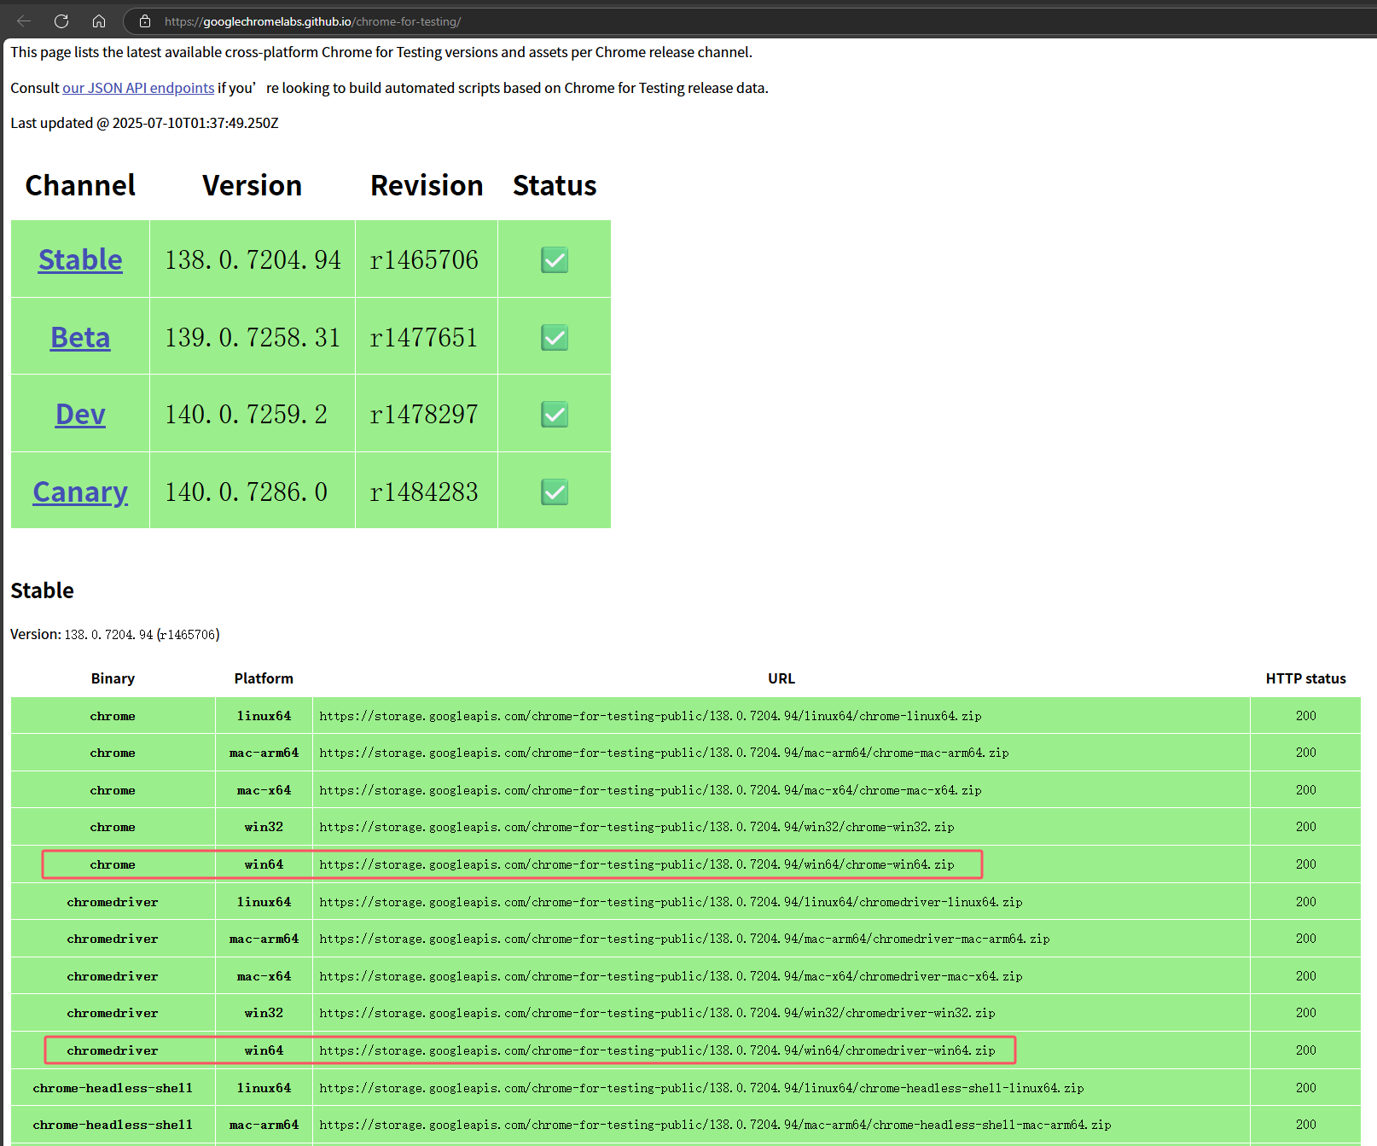Click the Channel column header
The height and width of the screenshot is (1146, 1377).
(80, 185)
